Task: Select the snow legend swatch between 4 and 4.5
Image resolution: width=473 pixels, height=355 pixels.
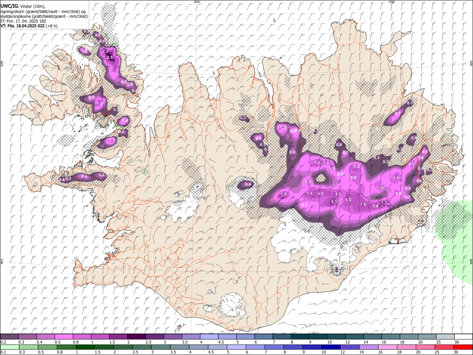Action: point(208,337)
